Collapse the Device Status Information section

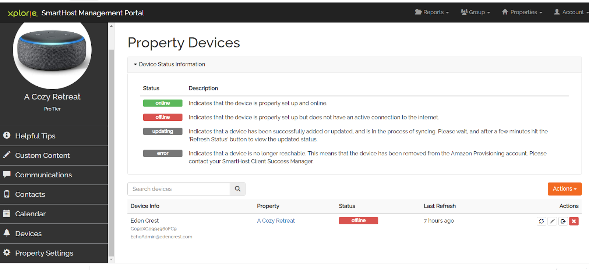[x=169, y=64]
